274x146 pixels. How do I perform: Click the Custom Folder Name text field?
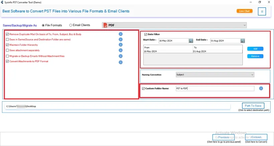tap(215, 89)
